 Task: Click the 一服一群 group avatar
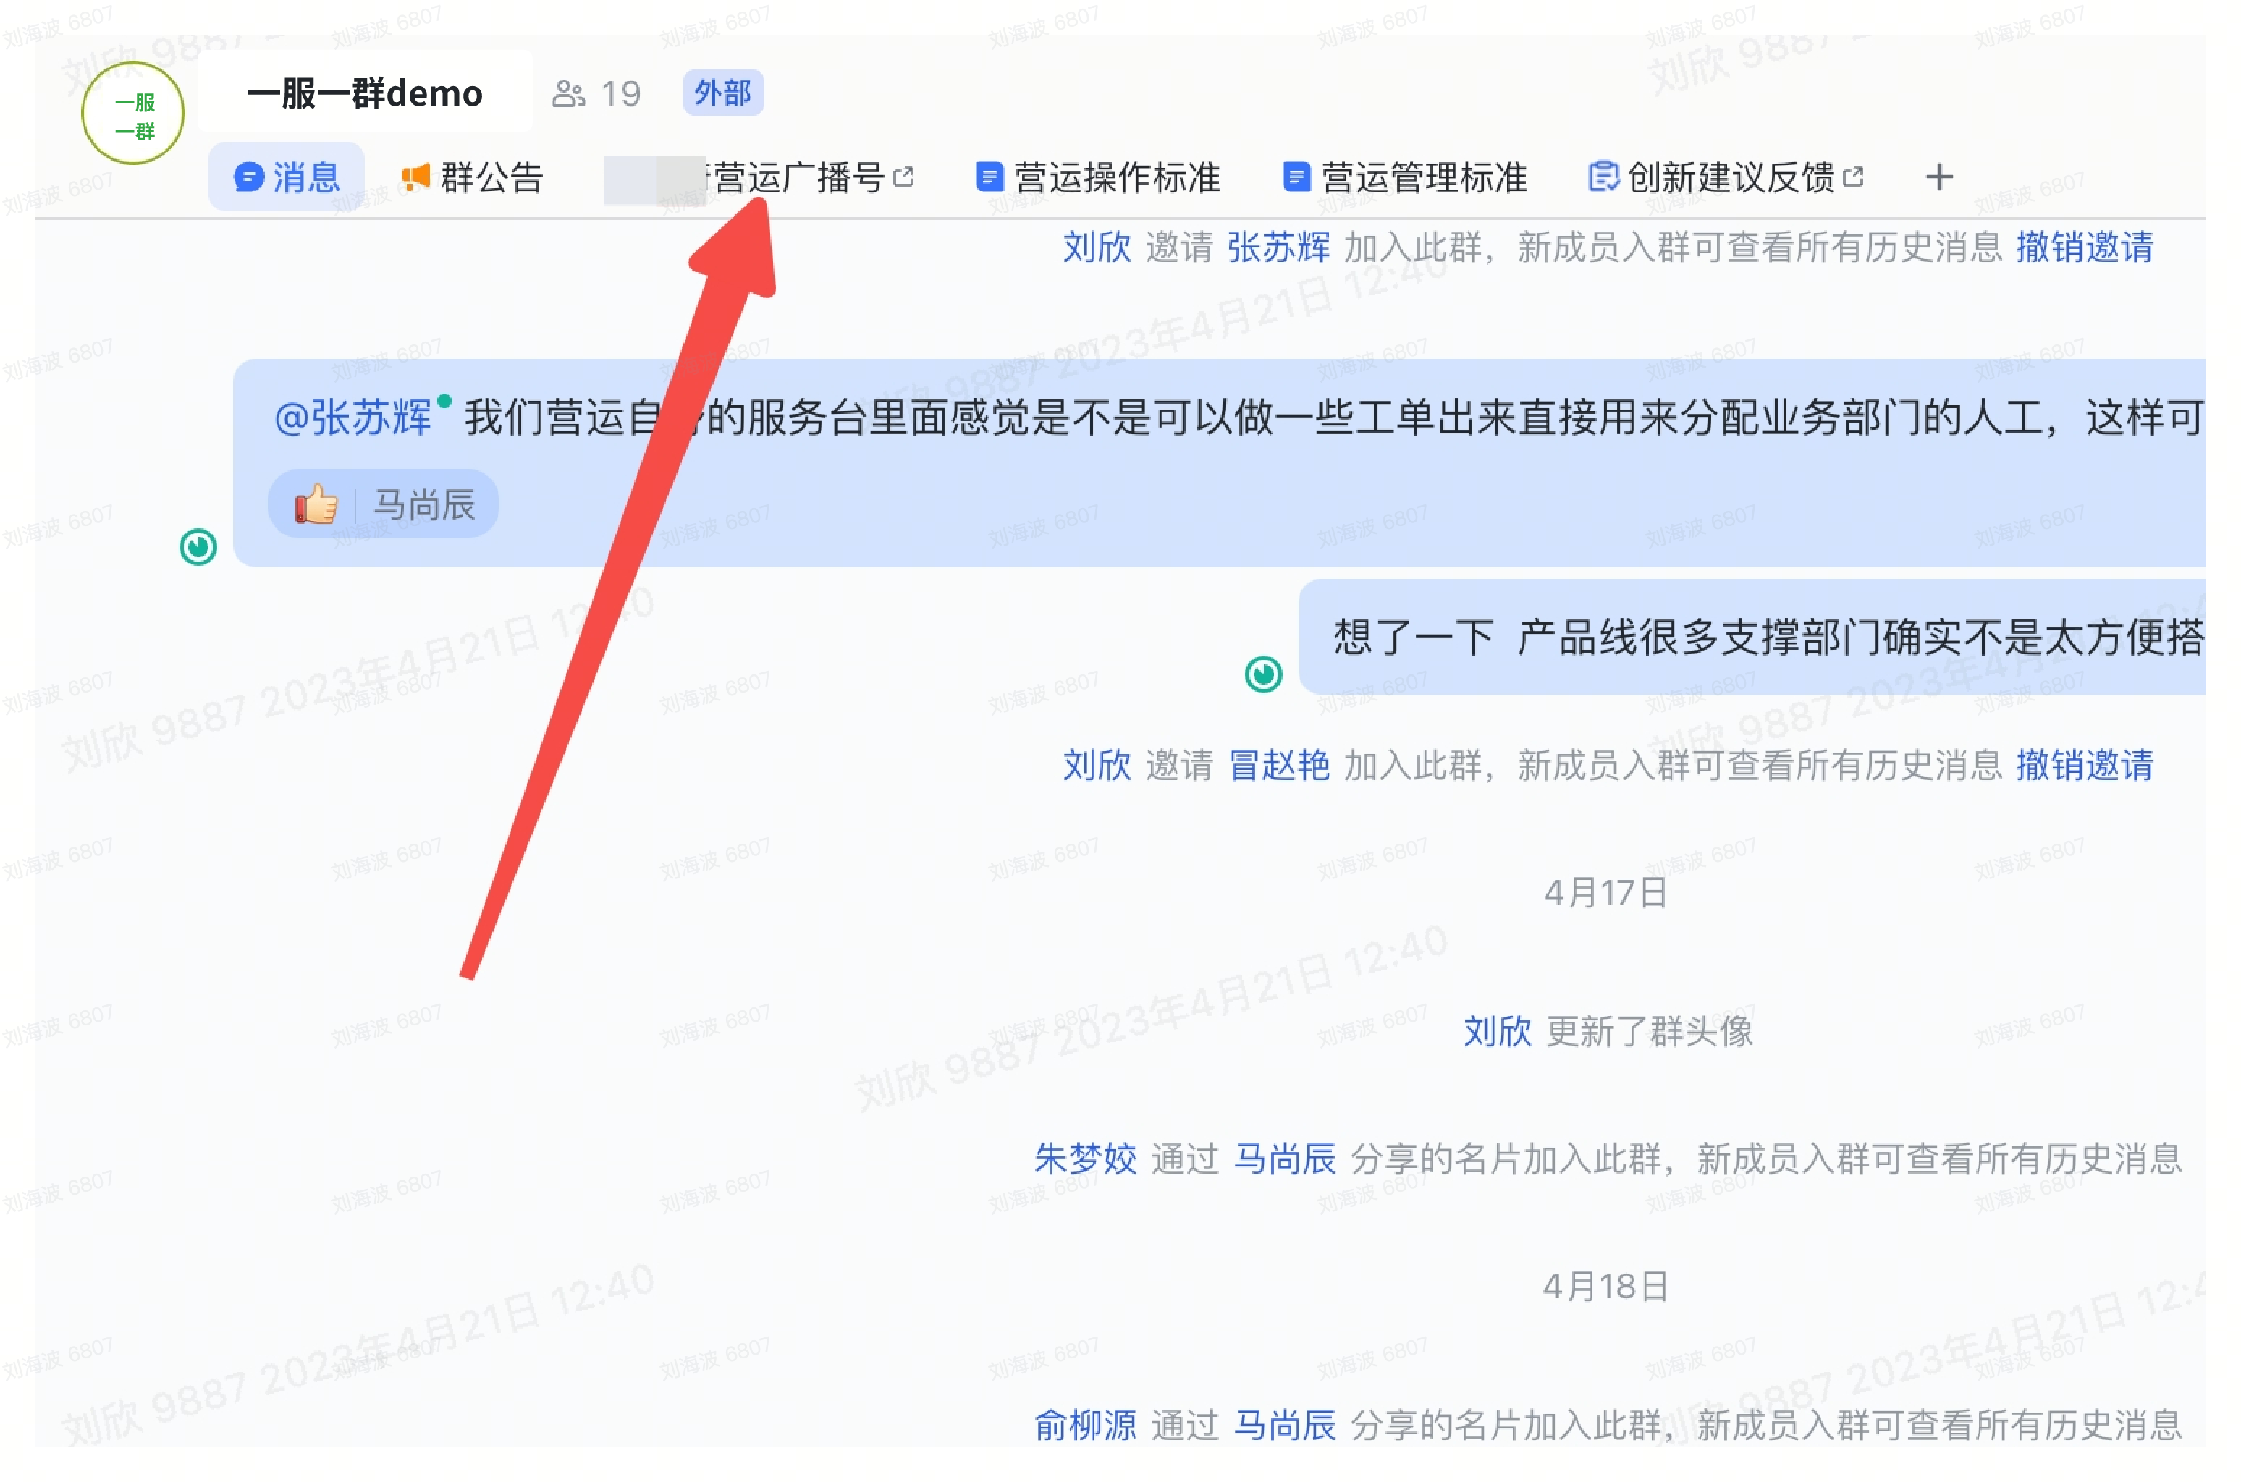[132, 114]
